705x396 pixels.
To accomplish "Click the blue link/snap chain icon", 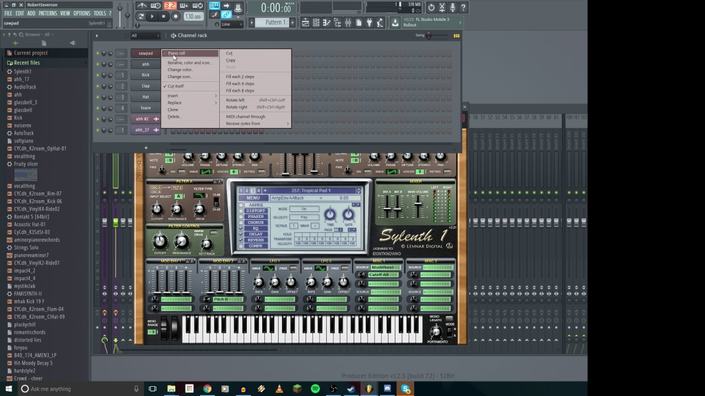I will (226, 15).
